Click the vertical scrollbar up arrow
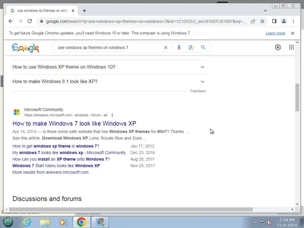The height and width of the screenshot is (228, 304). (297, 42)
